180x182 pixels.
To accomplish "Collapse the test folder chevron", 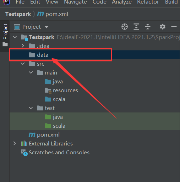I will click(x=31, y=108).
